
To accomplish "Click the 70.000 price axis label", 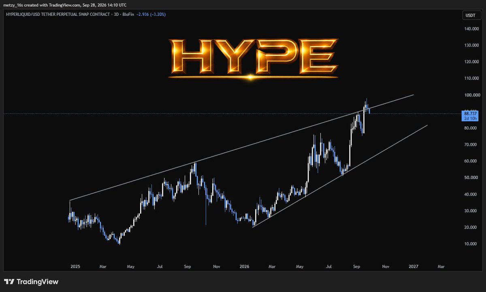I will (x=470, y=145).
